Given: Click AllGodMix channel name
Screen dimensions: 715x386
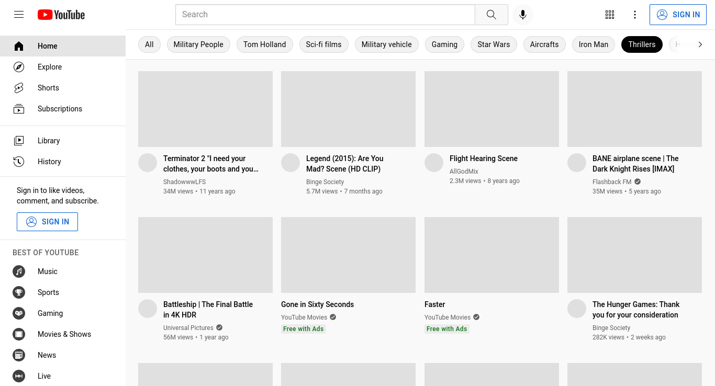Looking at the screenshot, I should (464, 172).
